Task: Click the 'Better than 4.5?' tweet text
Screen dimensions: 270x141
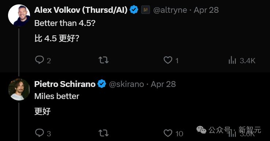Action: click(x=65, y=23)
